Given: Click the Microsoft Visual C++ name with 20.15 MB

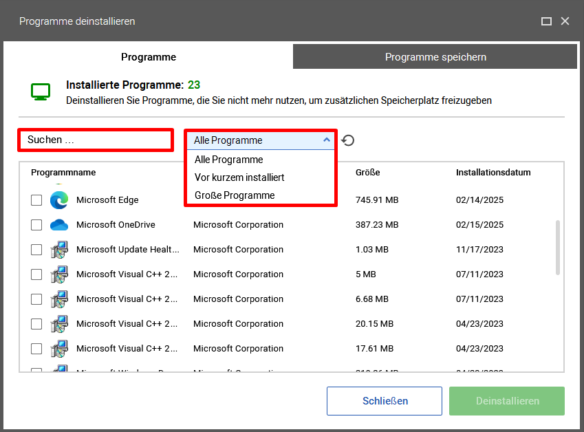Looking at the screenshot, I should coord(127,324).
